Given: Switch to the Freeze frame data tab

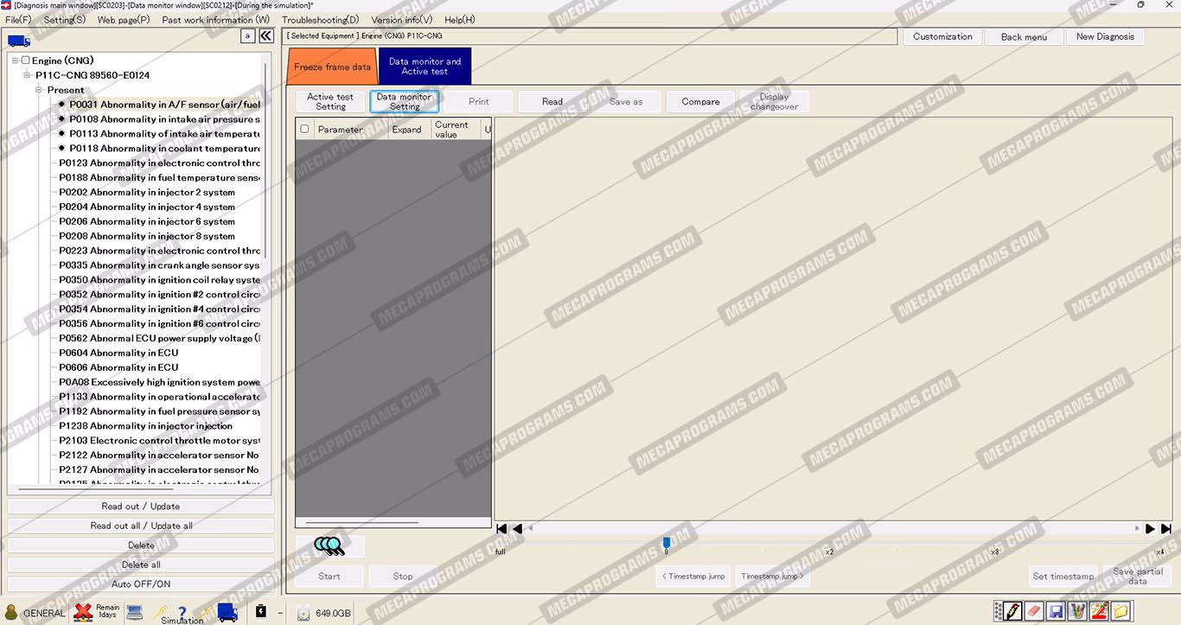Looking at the screenshot, I should pos(333,67).
